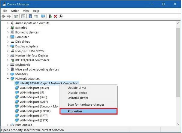Click the Disk drives category icon
182x133 pixels.
click(12, 42)
